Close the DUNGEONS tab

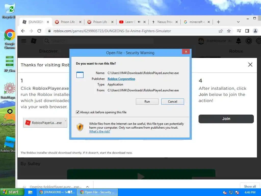[x=48, y=22]
